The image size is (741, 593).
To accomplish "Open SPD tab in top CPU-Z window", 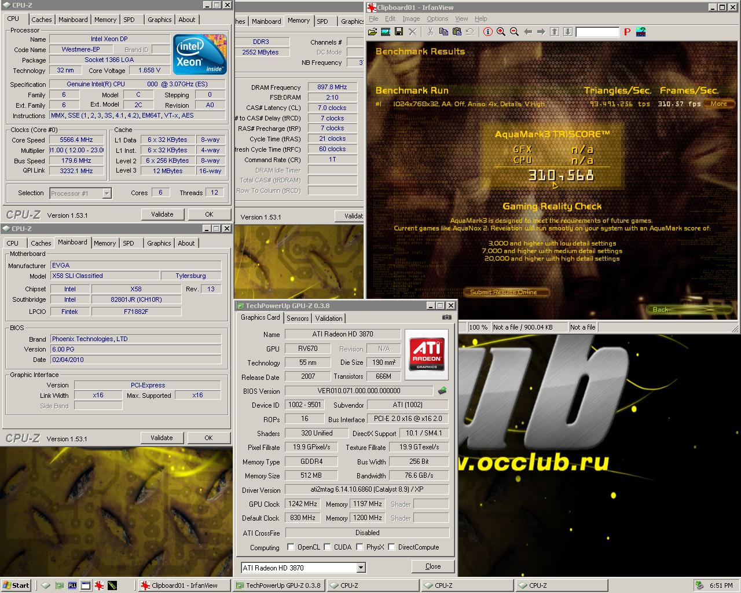I will click(129, 20).
